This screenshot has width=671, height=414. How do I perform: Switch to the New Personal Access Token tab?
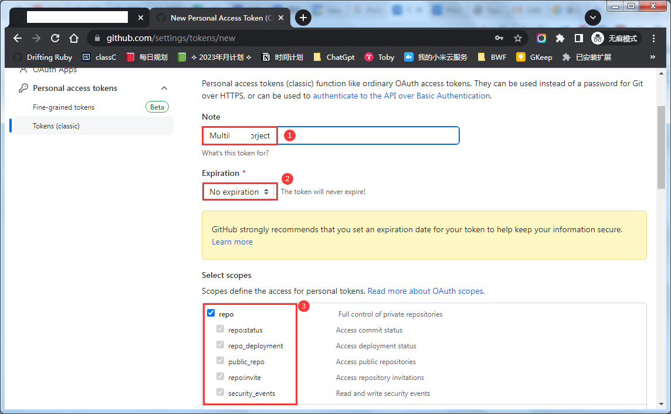[x=220, y=18]
